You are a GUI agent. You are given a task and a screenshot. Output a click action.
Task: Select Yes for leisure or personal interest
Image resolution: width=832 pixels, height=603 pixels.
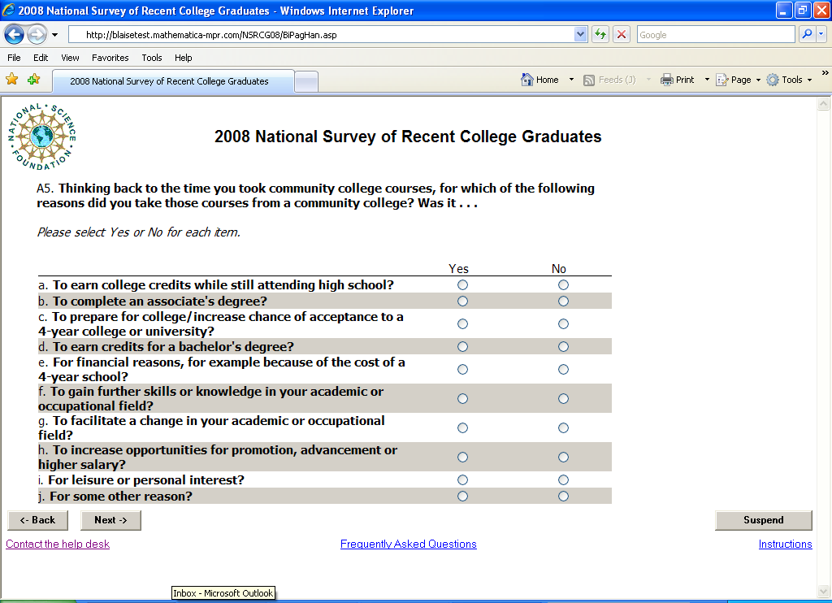pos(463,480)
